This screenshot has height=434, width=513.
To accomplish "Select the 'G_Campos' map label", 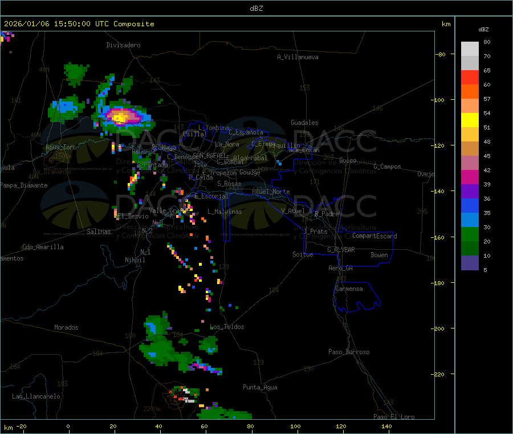I will 388,167.
